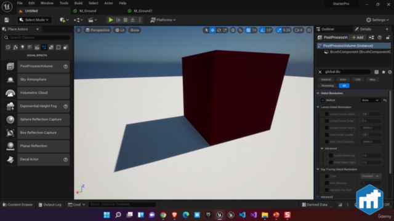Viewport: 394px width, 221px height.
Task: Select Geometry category icon
Action: point(51,47)
